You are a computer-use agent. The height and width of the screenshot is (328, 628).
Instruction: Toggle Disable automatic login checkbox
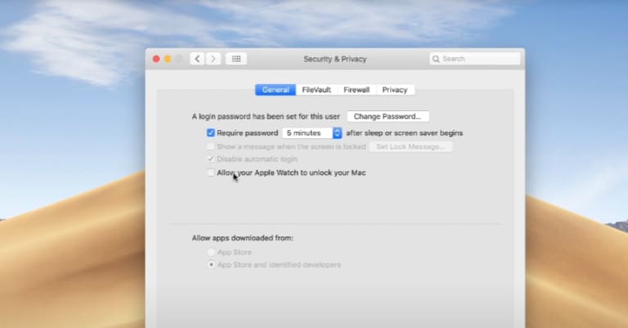(x=210, y=159)
